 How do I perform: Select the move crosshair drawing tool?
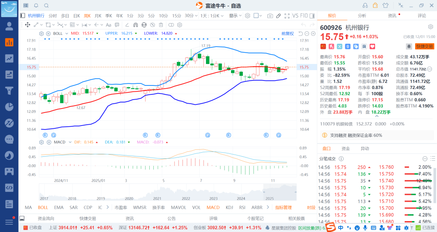[x=28, y=25]
